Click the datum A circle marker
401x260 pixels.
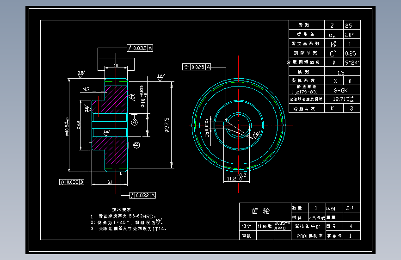click(x=135, y=122)
